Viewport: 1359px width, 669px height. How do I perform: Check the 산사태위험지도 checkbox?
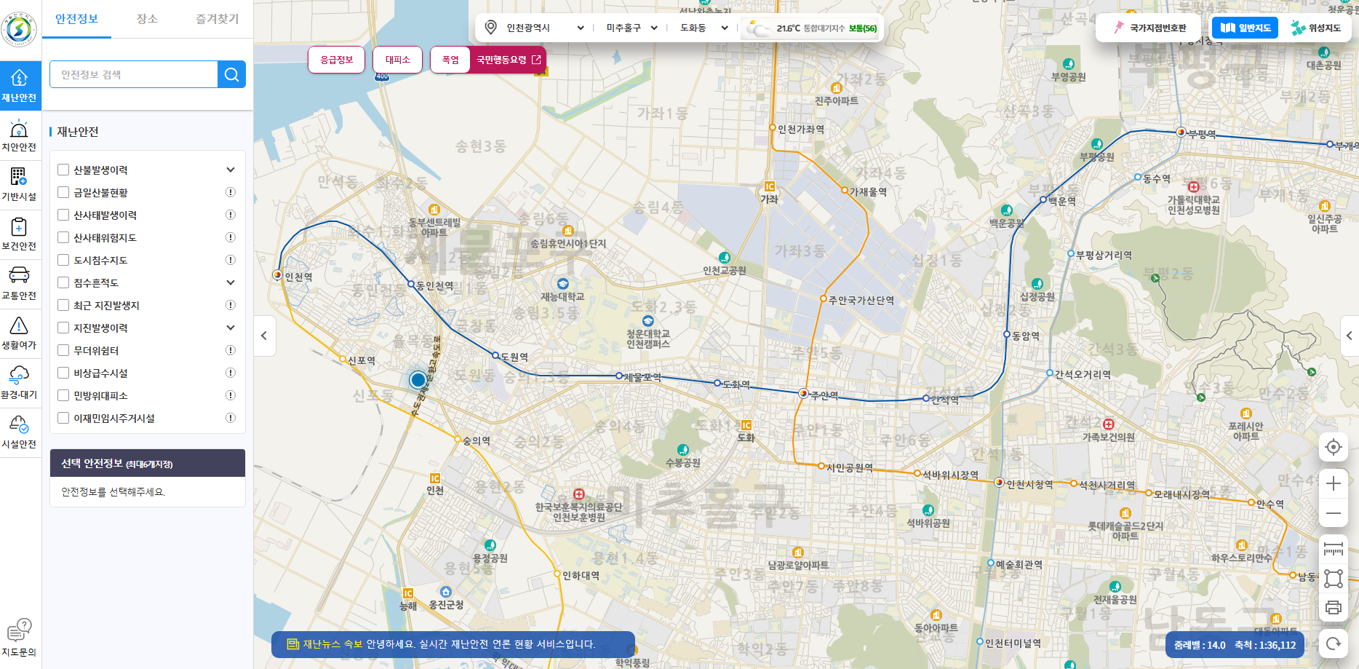(x=63, y=237)
